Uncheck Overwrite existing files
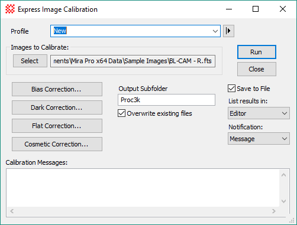The height and width of the screenshot is (225, 297). coord(121,113)
